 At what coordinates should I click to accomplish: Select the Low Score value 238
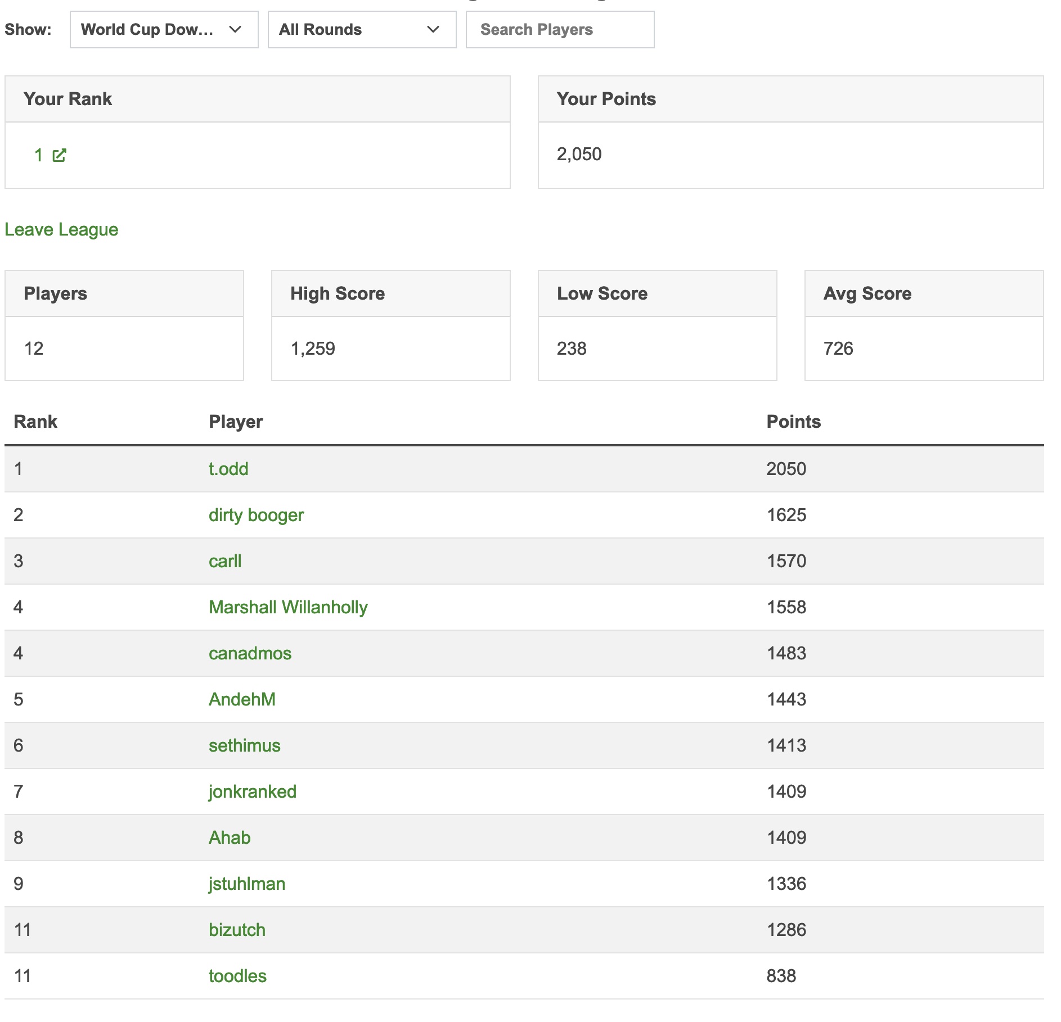571,349
